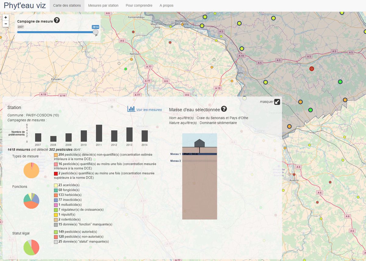The height and width of the screenshot is (261, 366).
Task: Open Voir les mesures link
Action: [149, 110]
